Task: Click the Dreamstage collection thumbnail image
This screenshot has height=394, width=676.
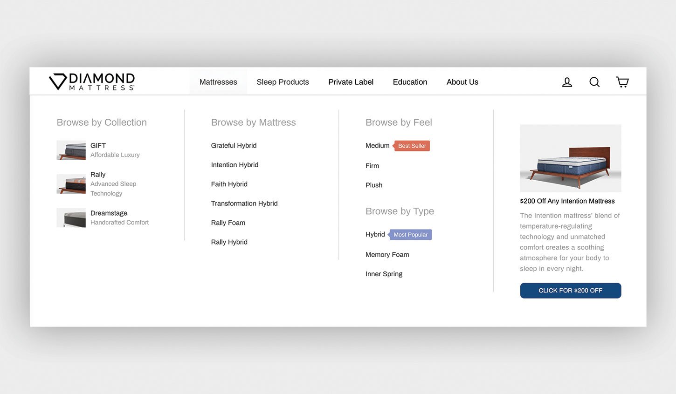Action: click(x=71, y=218)
